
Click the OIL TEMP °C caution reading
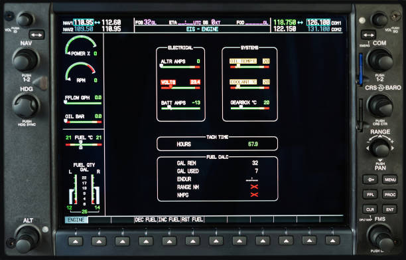249,64
